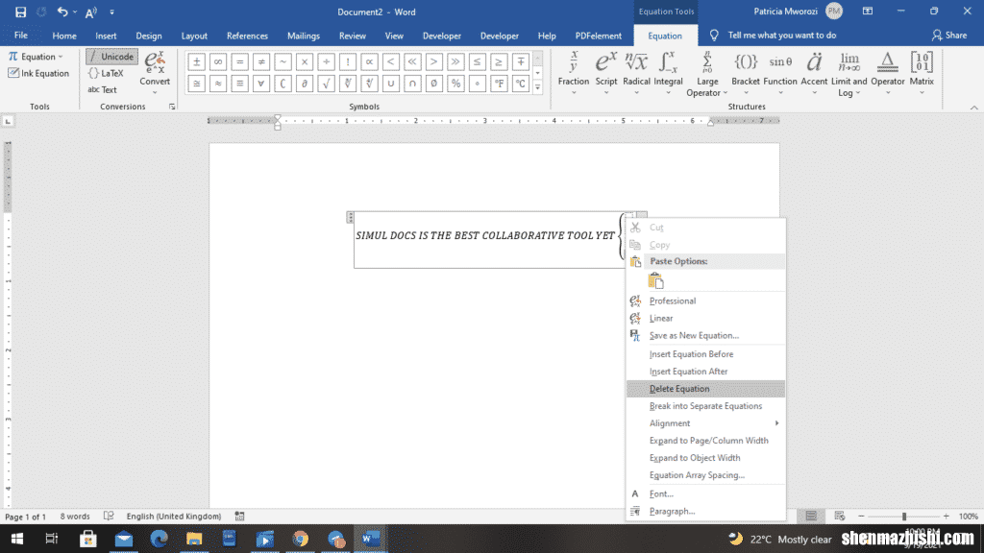984x553 pixels.
Task: Switch to the Web Layout view icon
Action: click(840, 516)
